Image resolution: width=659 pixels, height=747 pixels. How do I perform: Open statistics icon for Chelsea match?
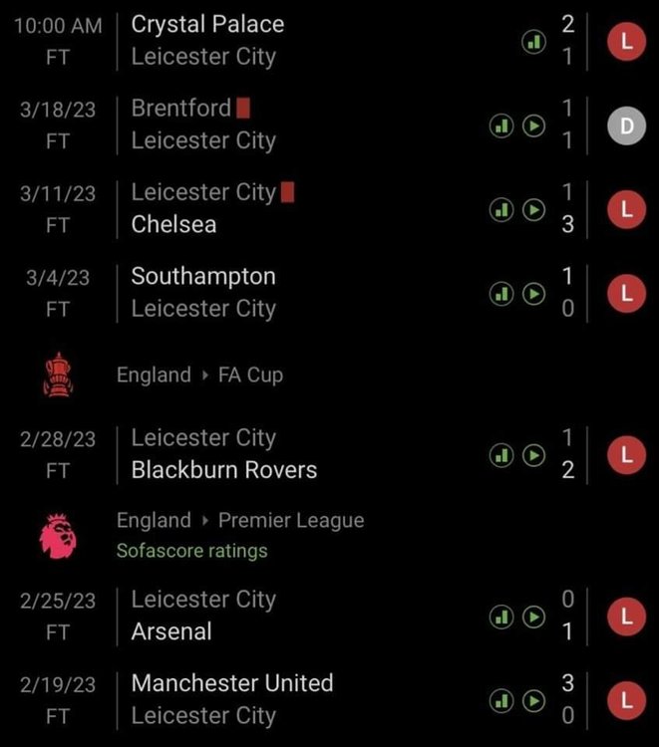click(x=501, y=209)
